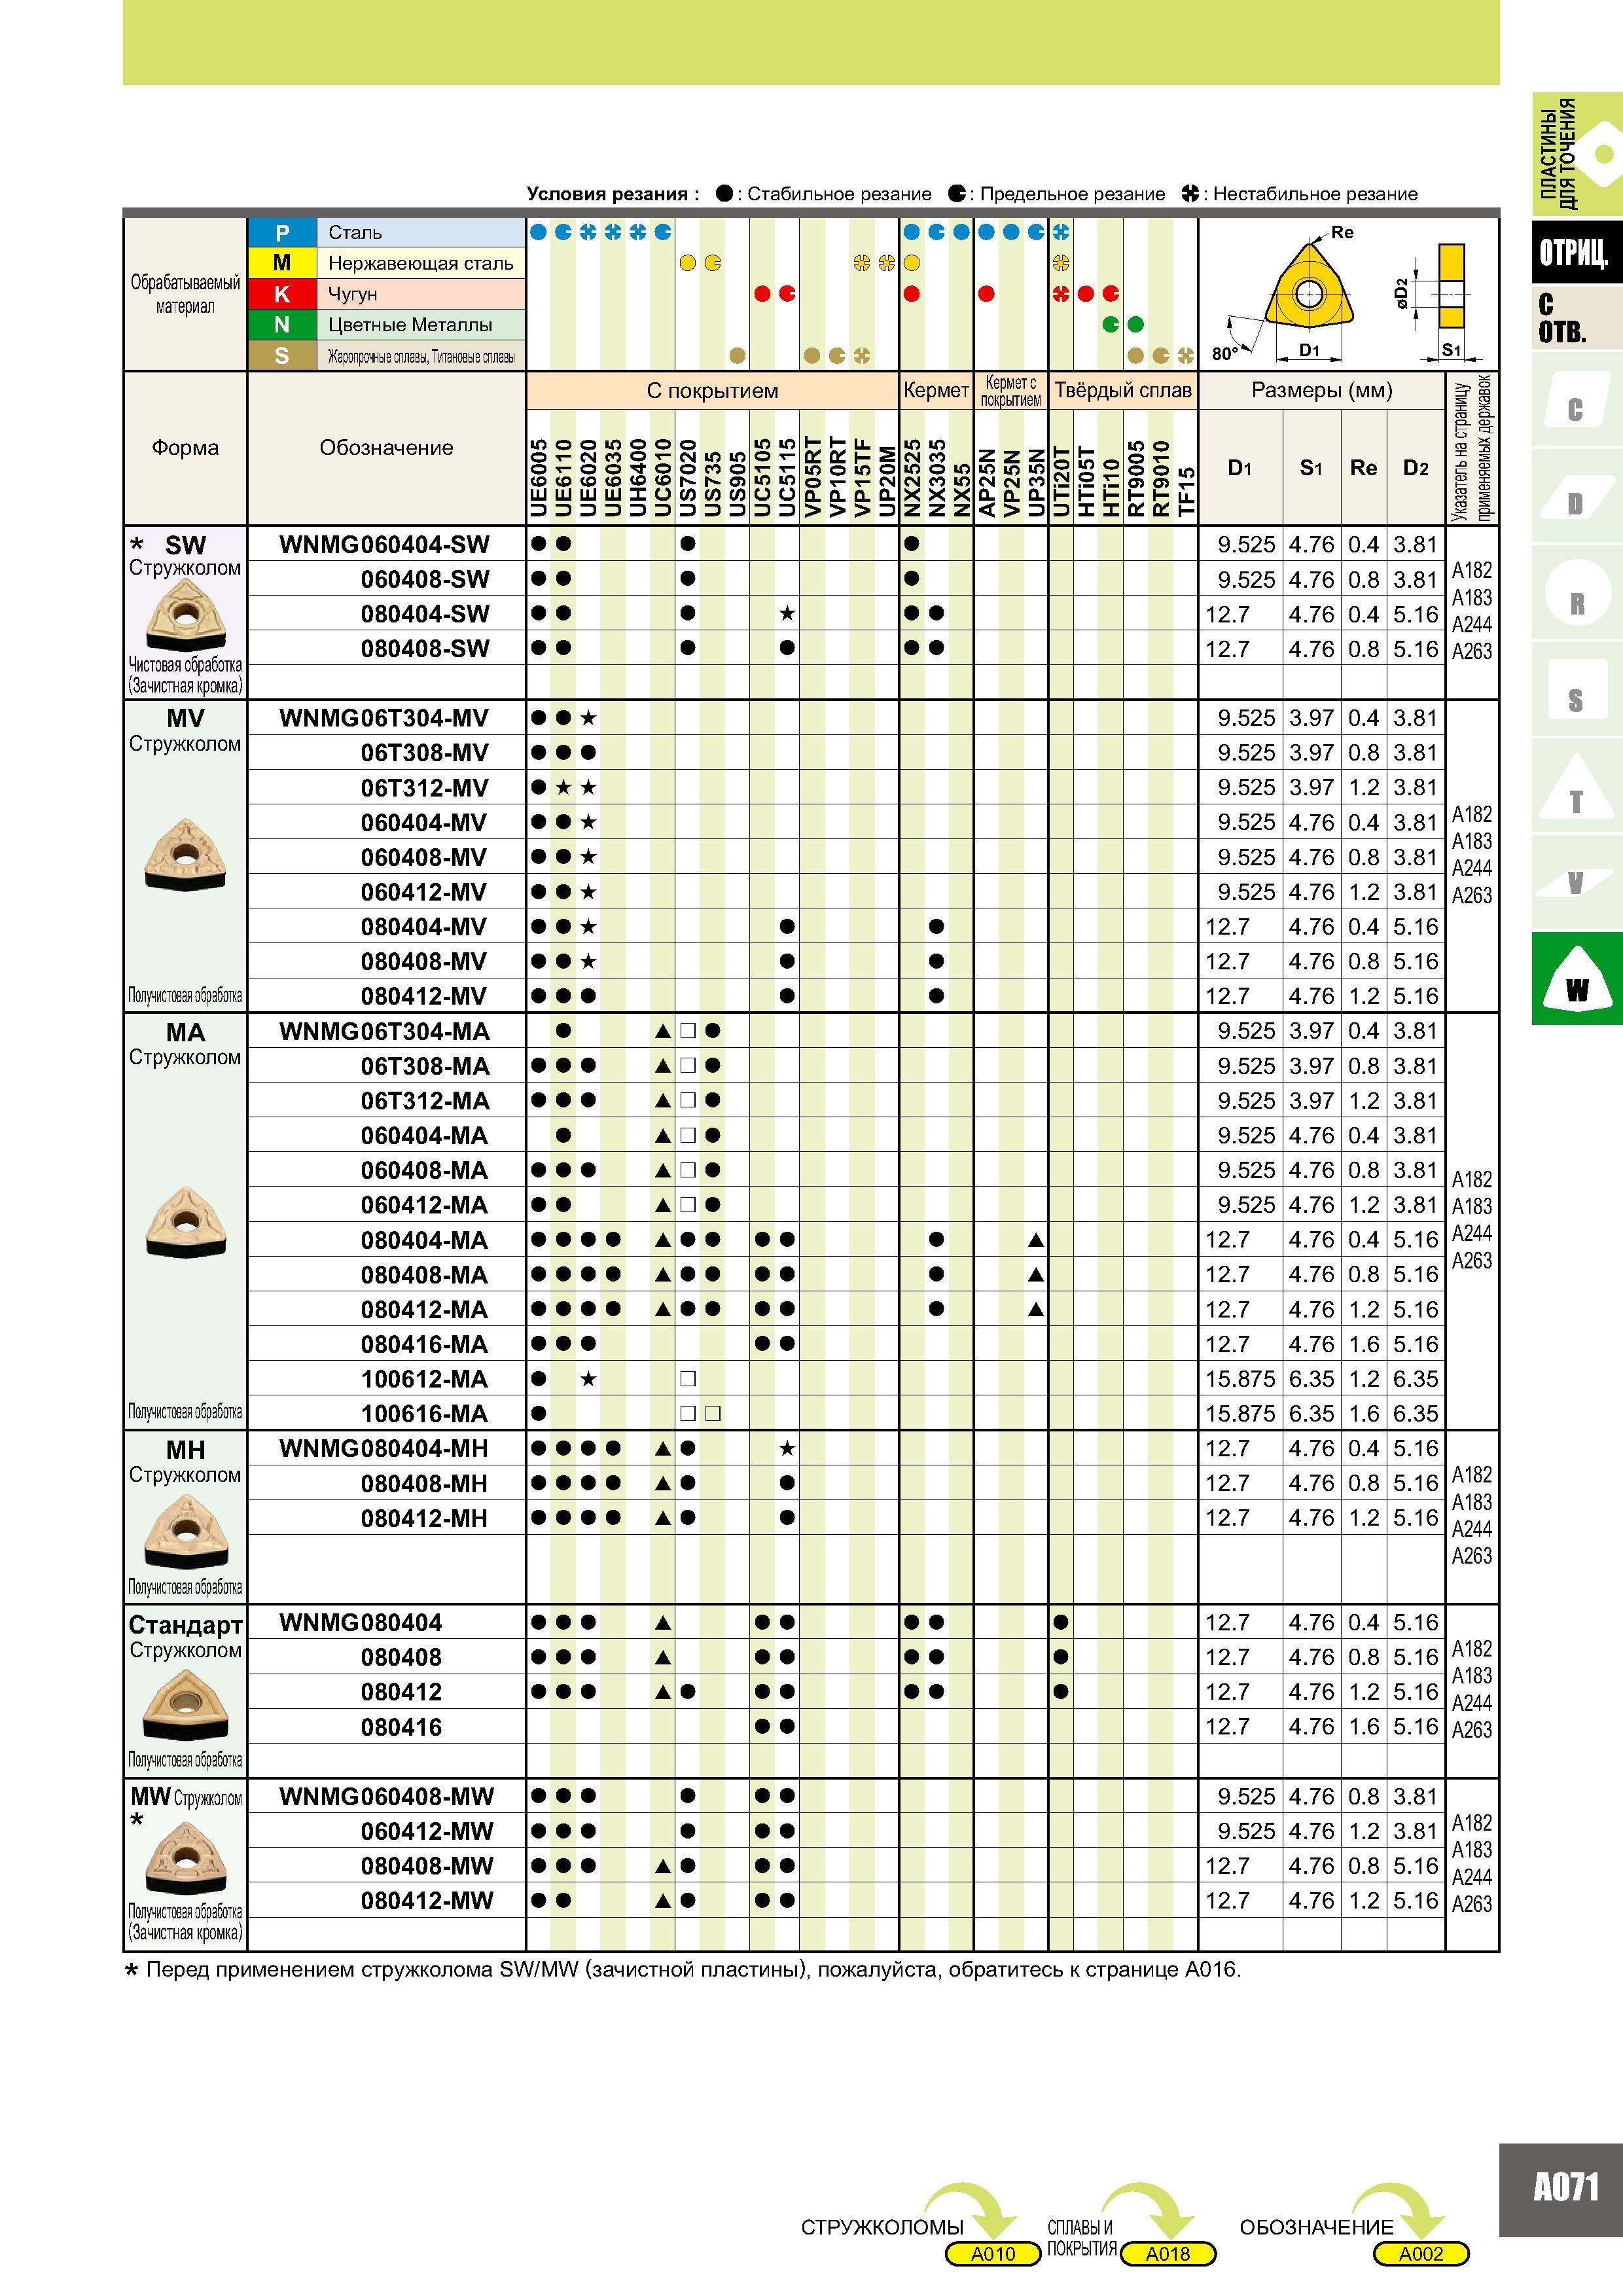
Task: Click the Размеры (мм) header
Action: click(1322, 390)
